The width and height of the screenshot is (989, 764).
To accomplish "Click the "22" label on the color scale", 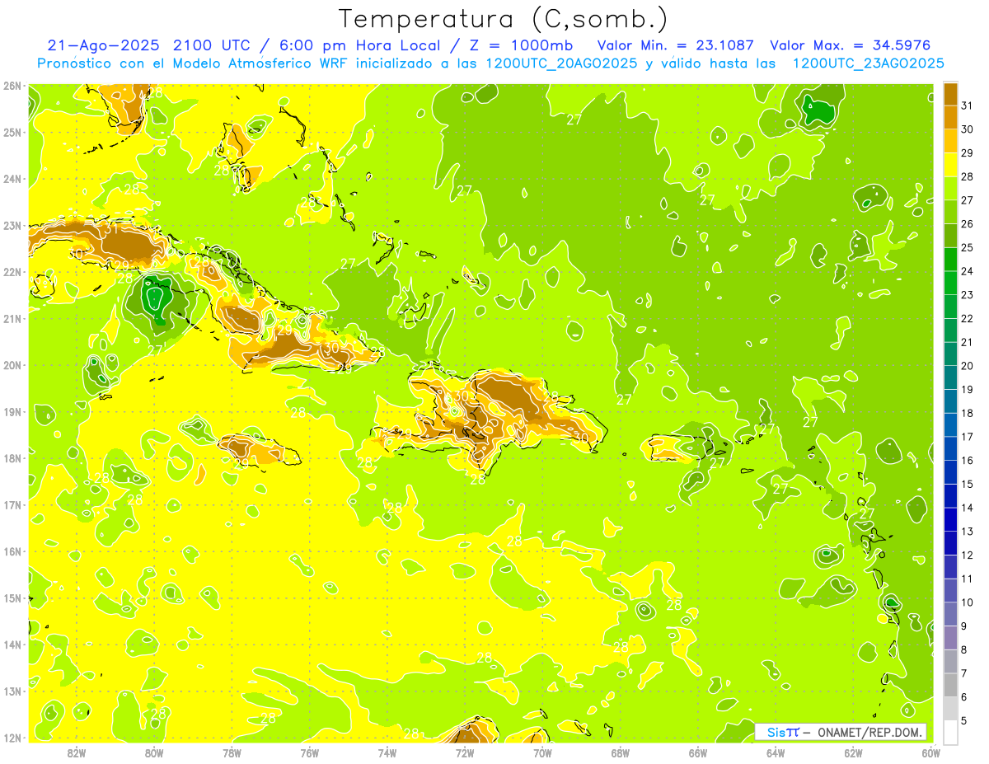I will click(968, 319).
